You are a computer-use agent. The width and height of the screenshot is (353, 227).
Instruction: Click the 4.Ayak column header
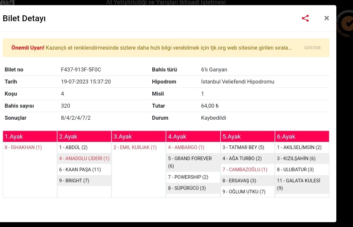(x=193, y=136)
